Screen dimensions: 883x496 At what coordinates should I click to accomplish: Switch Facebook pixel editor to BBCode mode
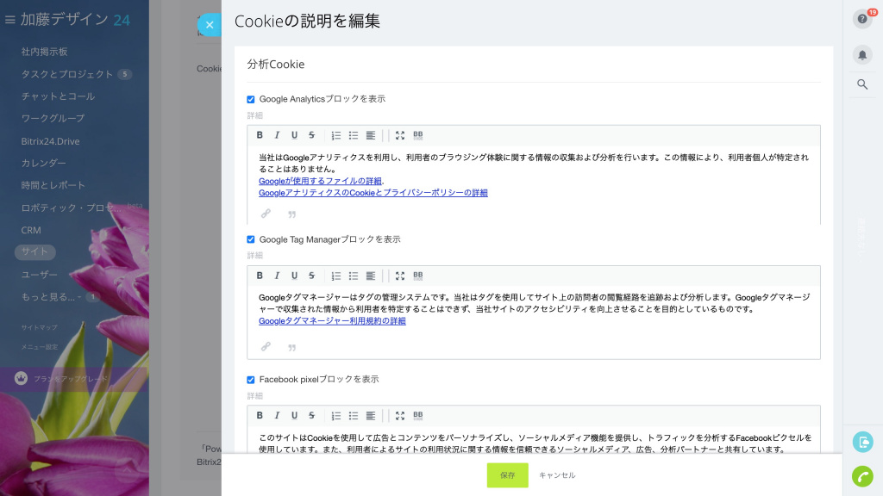pos(418,416)
